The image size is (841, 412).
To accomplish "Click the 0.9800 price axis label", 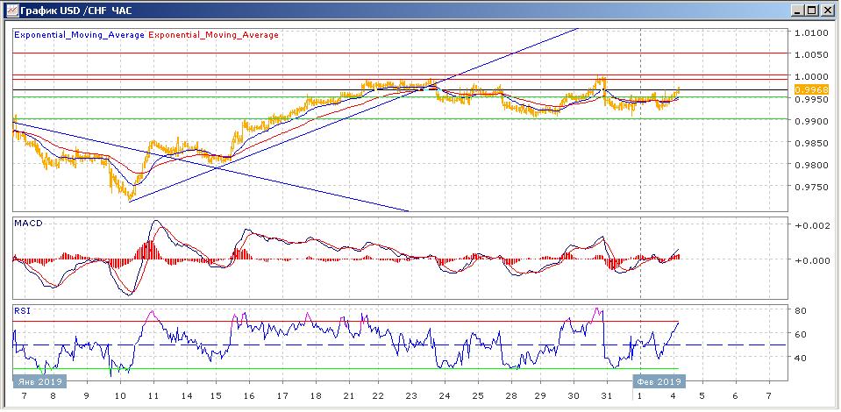I will click(x=813, y=165).
